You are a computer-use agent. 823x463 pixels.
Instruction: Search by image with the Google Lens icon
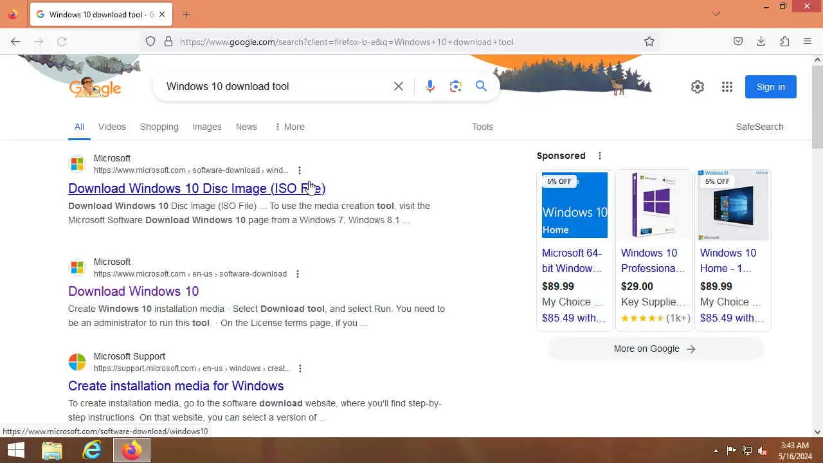point(456,86)
